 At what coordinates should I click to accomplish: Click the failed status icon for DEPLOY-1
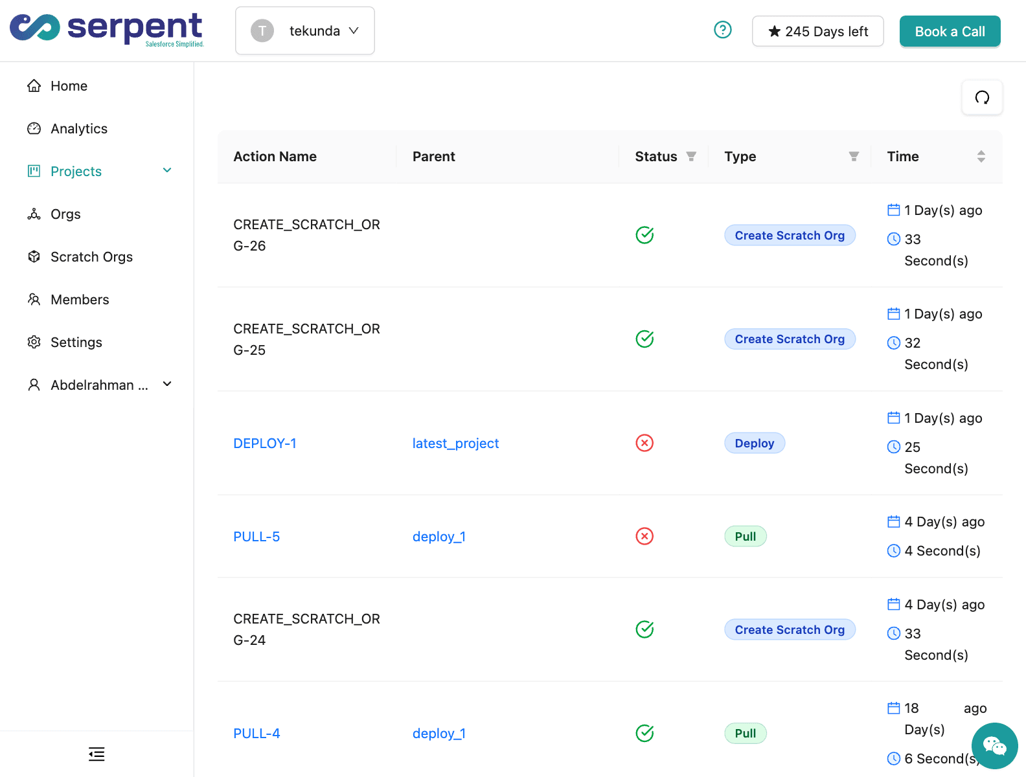(x=644, y=444)
